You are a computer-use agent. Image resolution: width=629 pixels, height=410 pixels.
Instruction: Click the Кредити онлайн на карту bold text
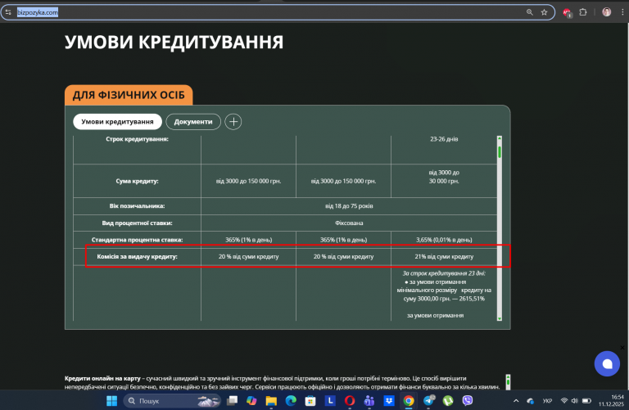[102, 378]
